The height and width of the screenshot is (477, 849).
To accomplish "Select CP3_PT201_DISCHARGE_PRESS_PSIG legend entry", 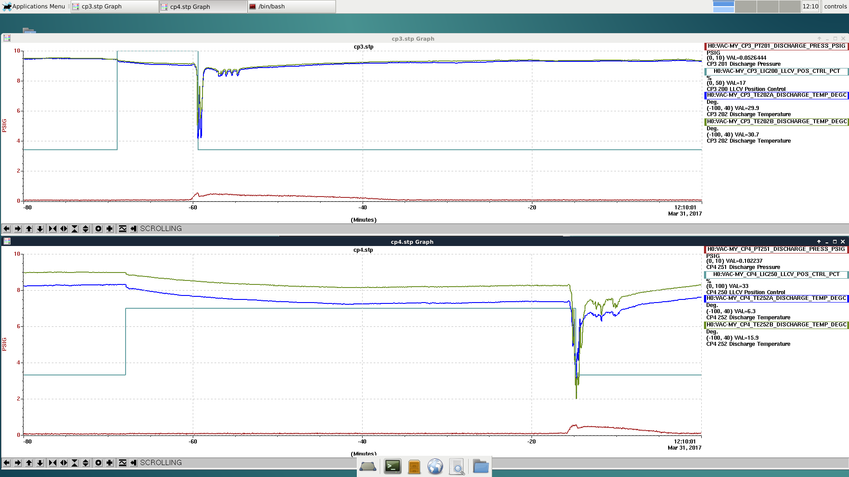I will (776, 46).
